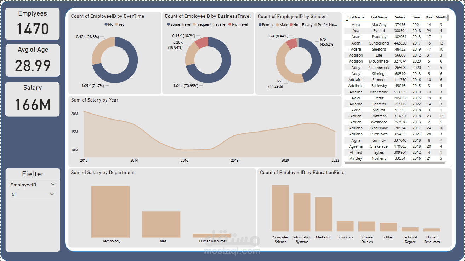465x261 pixels.
Task: Sort table by Day column header
Action: [429, 17]
